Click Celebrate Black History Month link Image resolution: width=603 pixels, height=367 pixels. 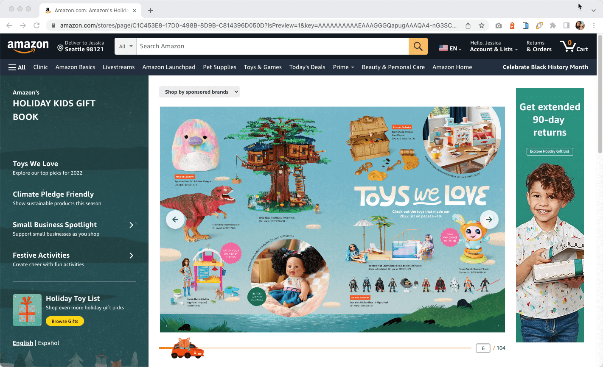(545, 67)
